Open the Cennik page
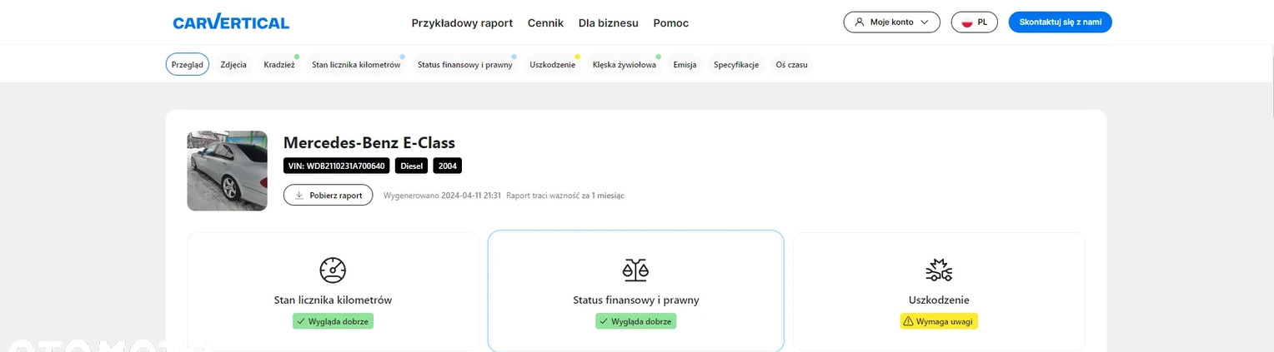 coord(545,23)
